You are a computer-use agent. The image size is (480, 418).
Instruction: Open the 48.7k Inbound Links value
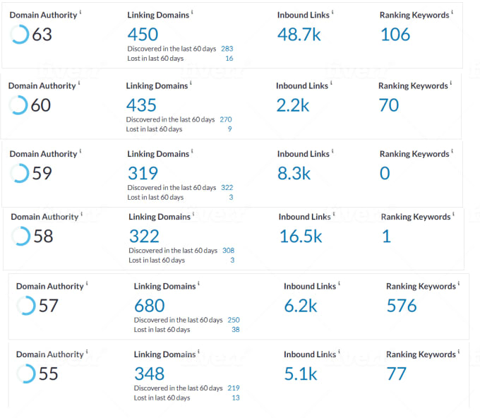(x=299, y=34)
